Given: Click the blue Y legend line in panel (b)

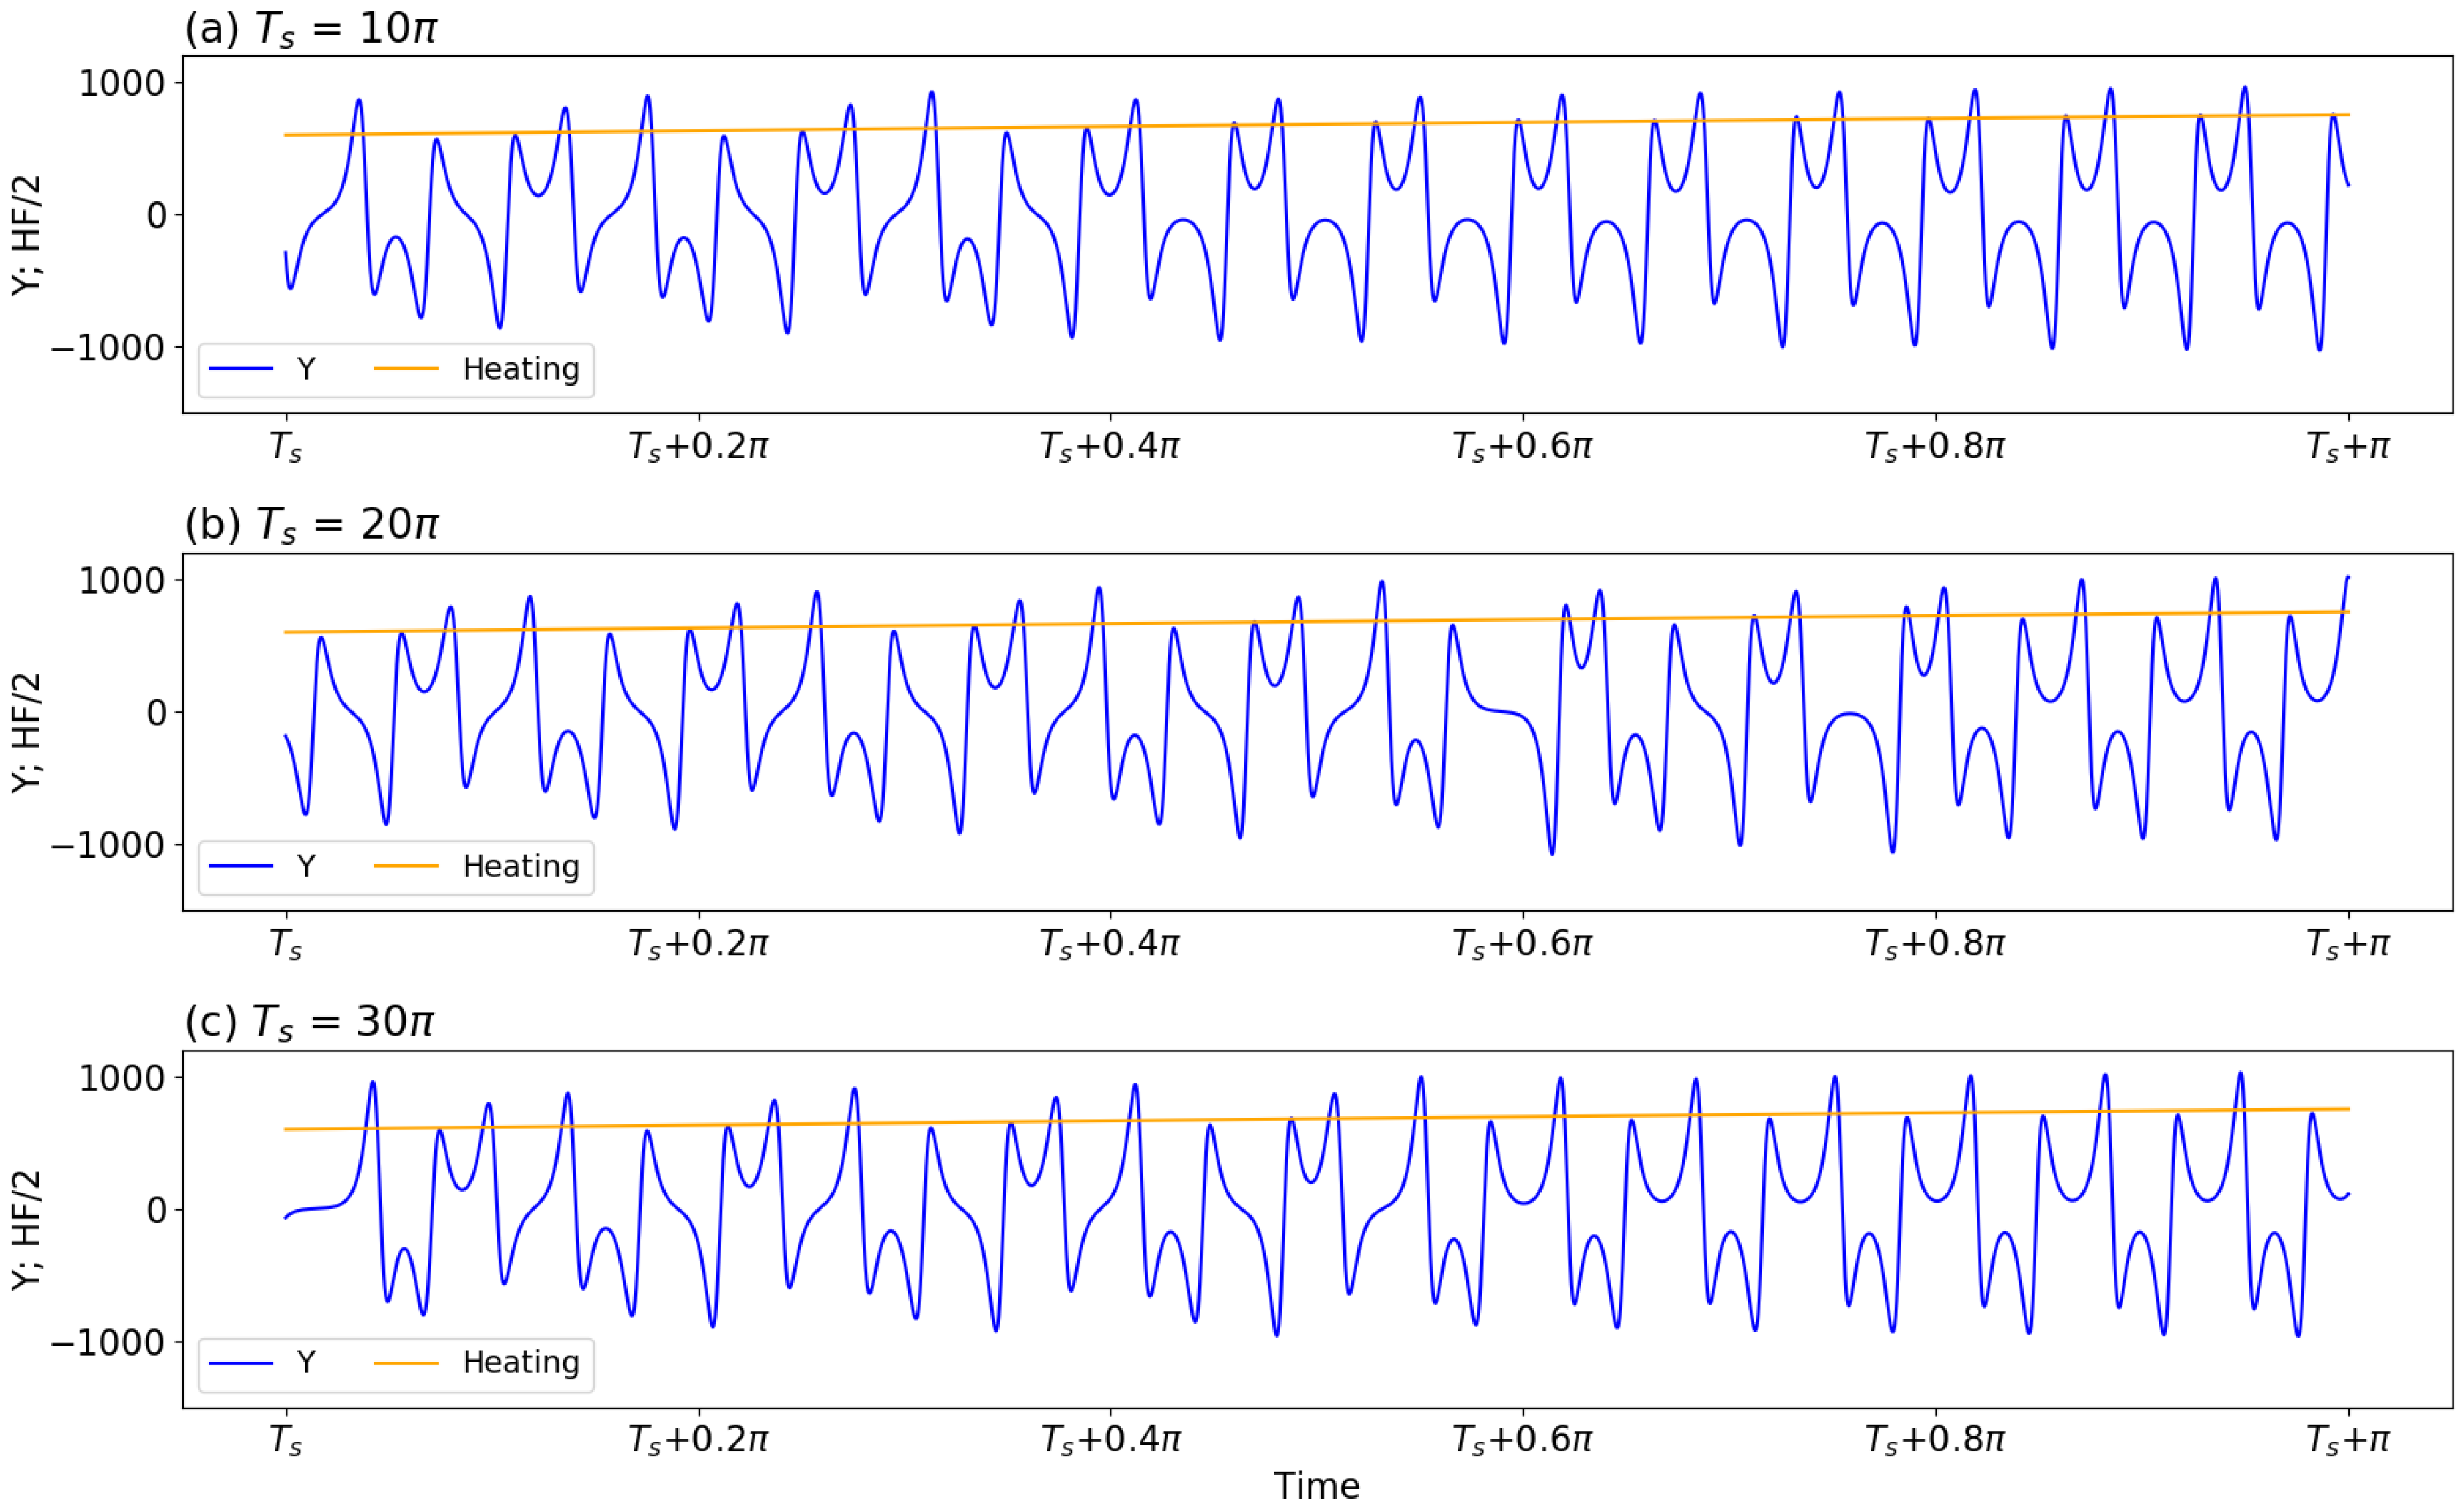Looking at the screenshot, I should pyautogui.click(x=241, y=866).
